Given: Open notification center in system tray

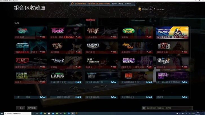Looking at the screenshot, I should [x=202, y=113].
